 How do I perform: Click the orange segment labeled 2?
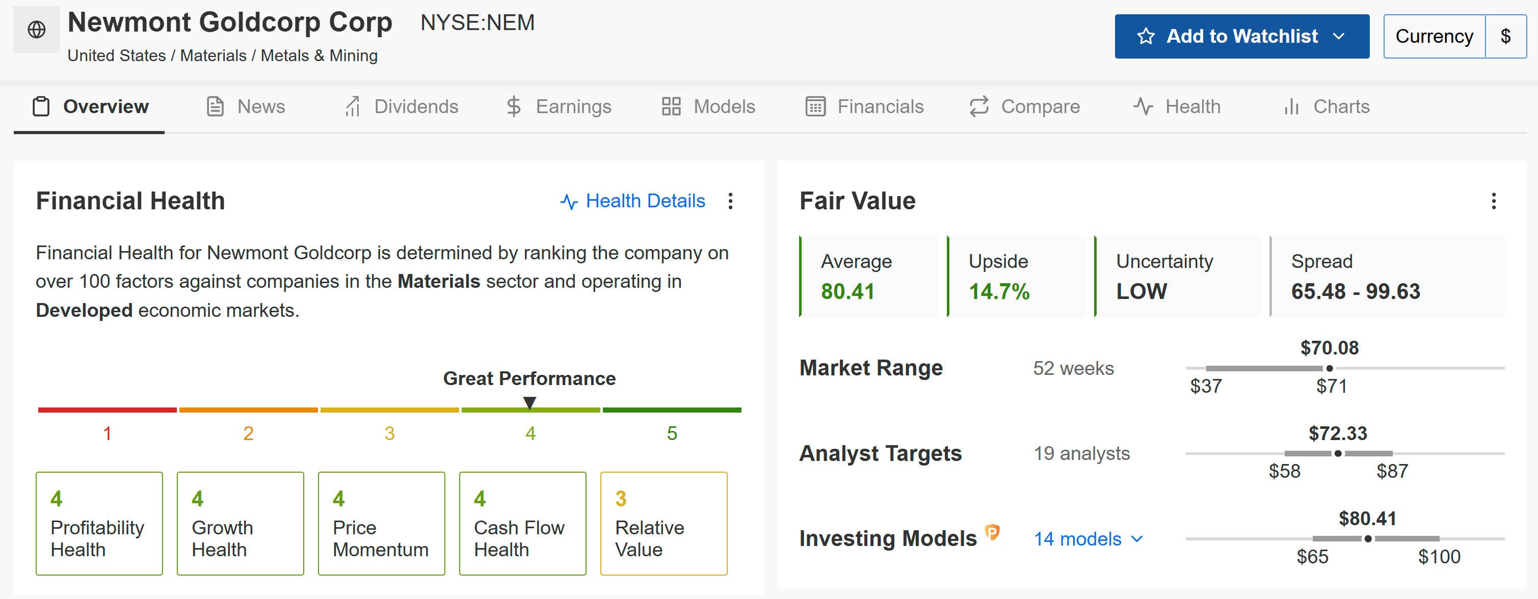[248, 411]
